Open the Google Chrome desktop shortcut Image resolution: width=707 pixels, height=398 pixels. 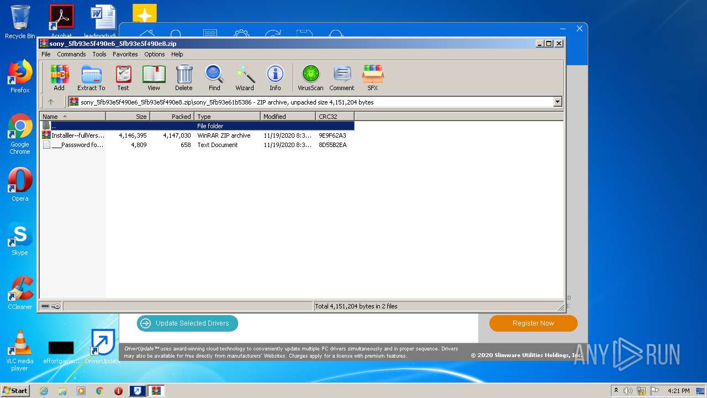(20, 134)
